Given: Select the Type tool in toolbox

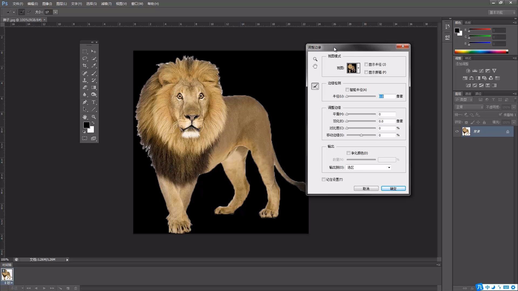Looking at the screenshot, I should click(94, 102).
